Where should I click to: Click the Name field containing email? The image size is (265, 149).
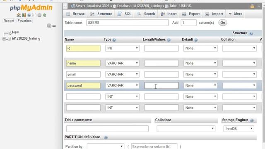[x=83, y=74]
